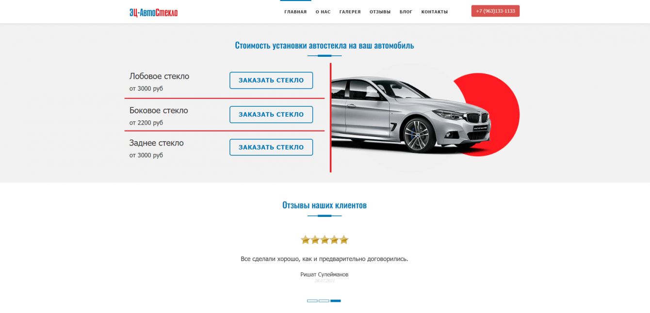Click the red phone number button

[495, 11]
